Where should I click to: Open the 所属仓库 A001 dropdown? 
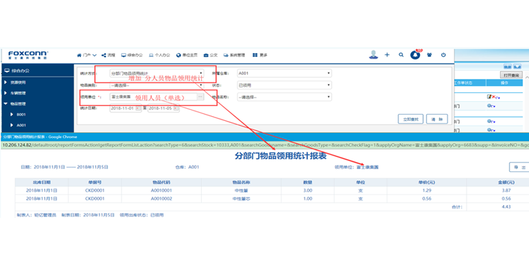[284, 73]
